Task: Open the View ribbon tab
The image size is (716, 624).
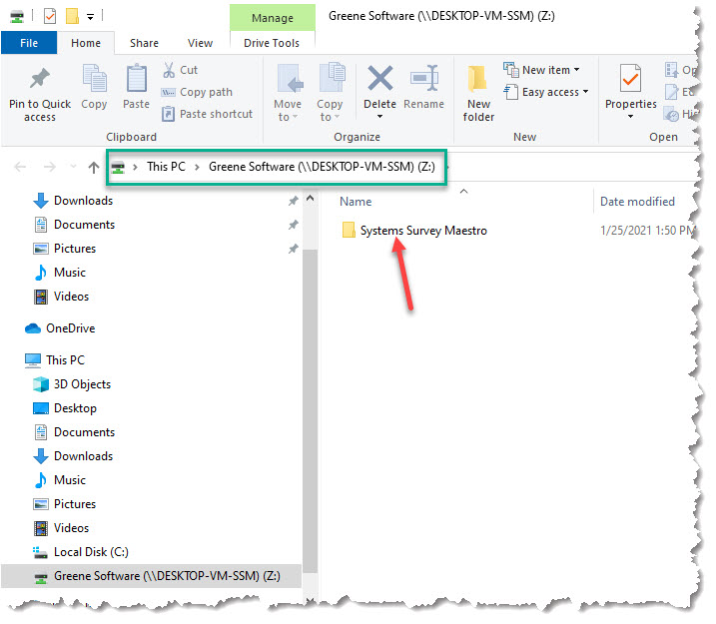Action: pos(200,43)
